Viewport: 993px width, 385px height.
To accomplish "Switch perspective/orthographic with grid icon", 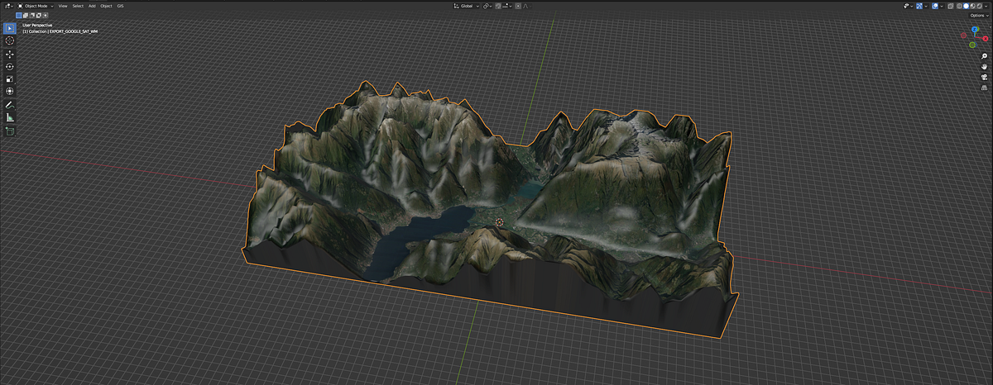I will coord(985,86).
